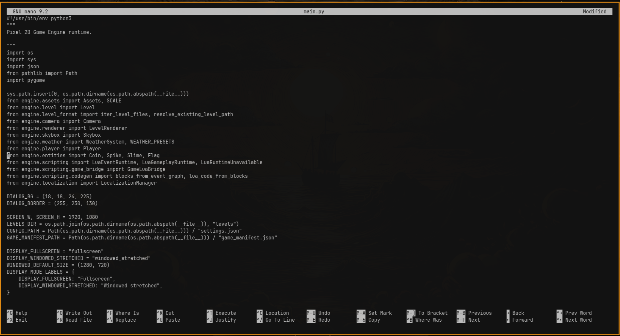Click the M-] To Bracket shortcut
620x336 pixels.
click(x=427, y=313)
